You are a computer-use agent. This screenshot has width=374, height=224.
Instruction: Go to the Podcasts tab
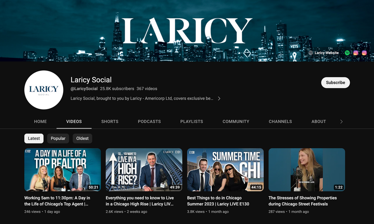click(149, 122)
